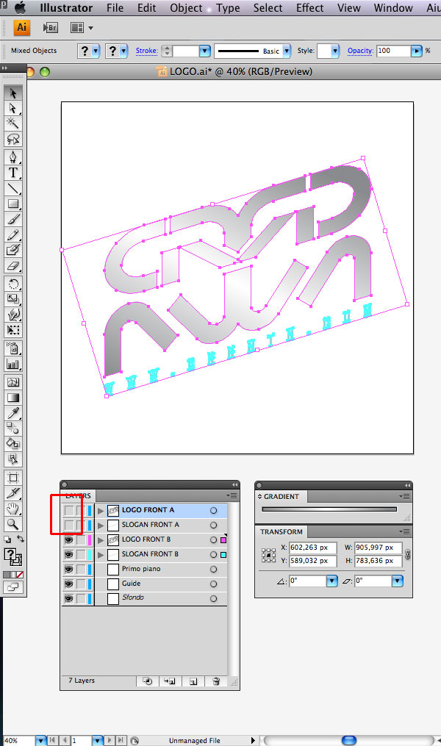Viewport: 441px width, 746px height.
Task: Expand the LOGO FRONT B layer
Action: click(x=101, y=540)
